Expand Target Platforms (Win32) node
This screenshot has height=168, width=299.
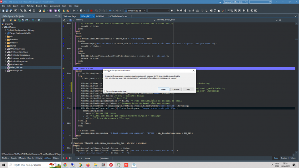click(6, 33)
